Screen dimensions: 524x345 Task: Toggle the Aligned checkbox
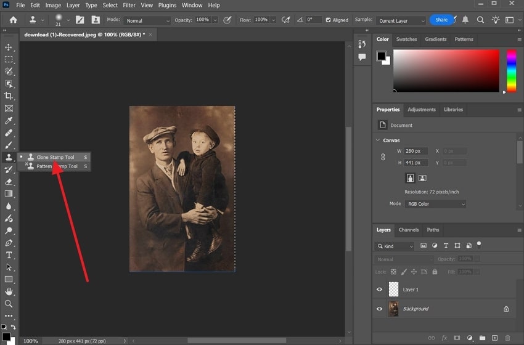point(328,20)
